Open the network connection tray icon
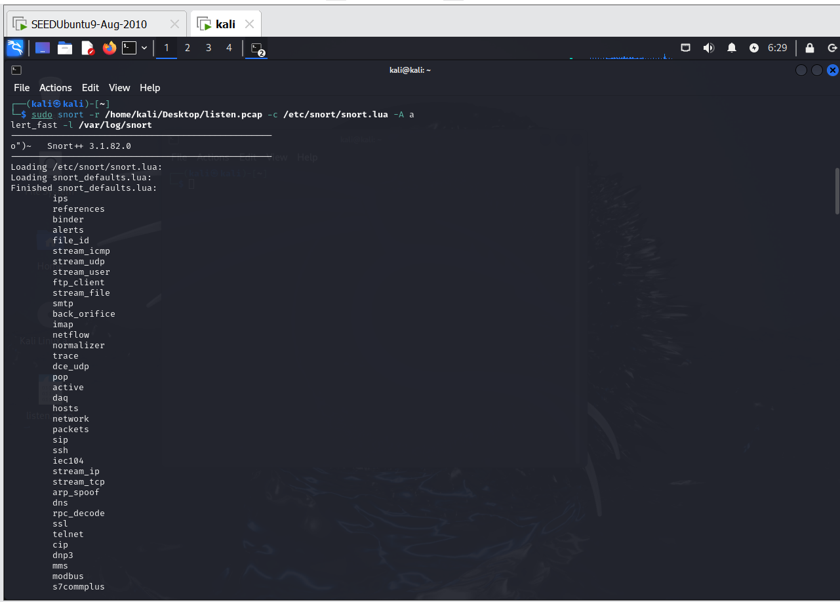The image size is (840, 602). 685,48
